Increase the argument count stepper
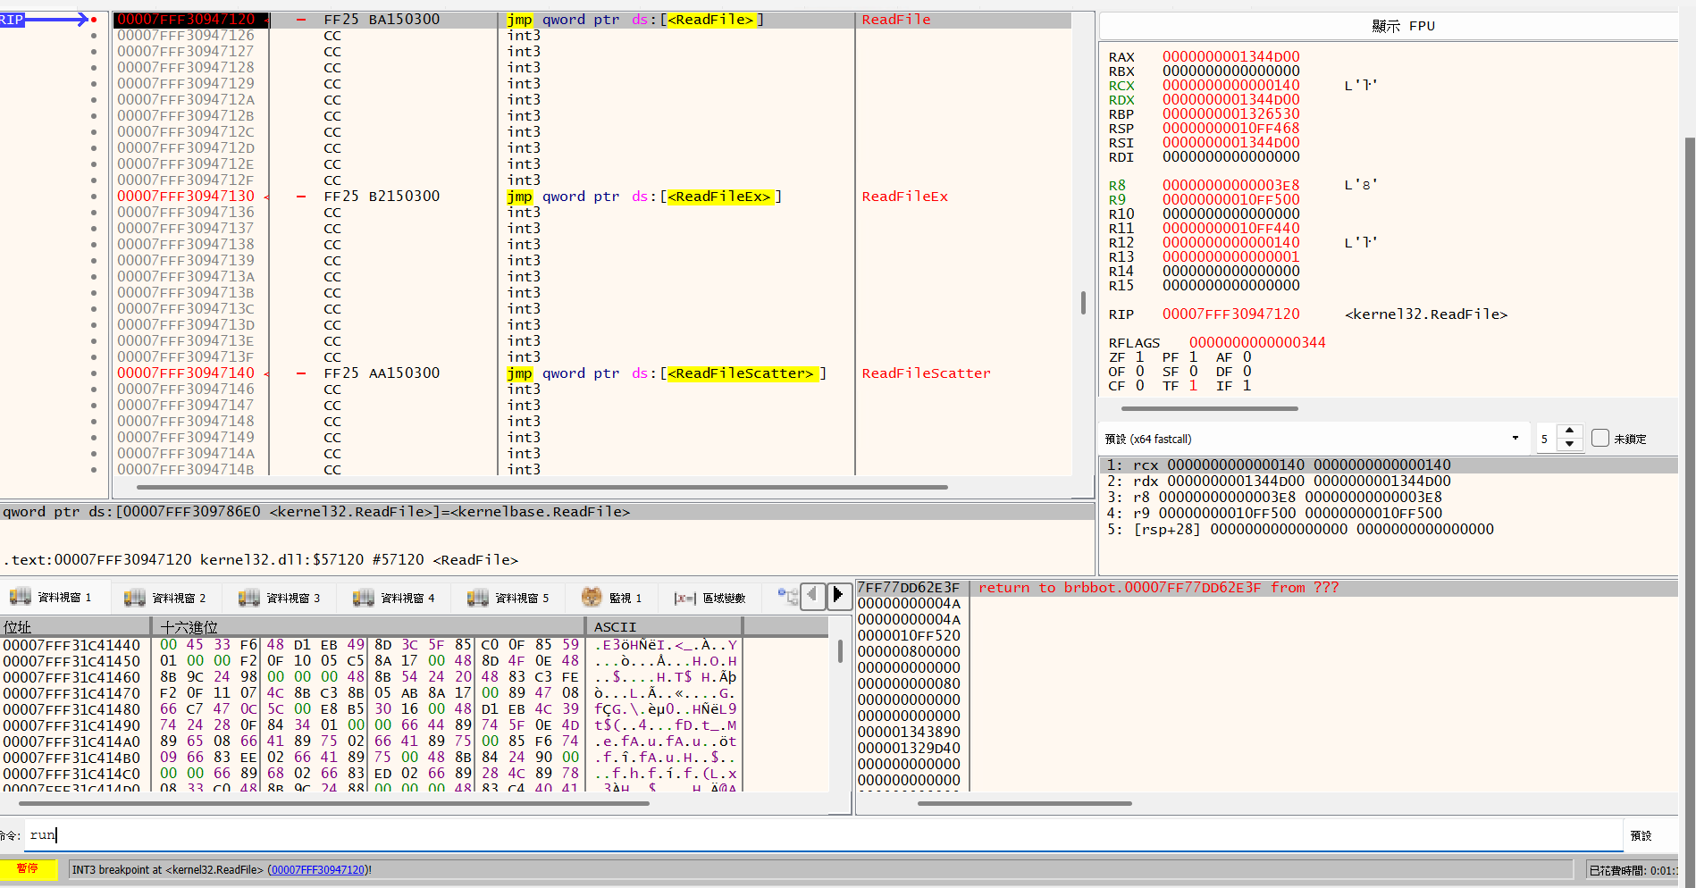 [x=1570, y=431]
